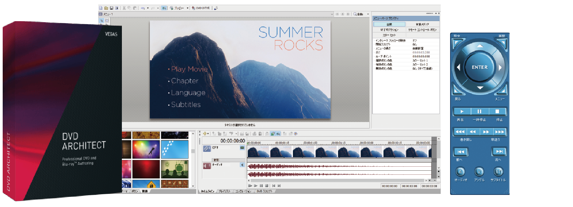The height and width of the screenshot is (207, 573).
Task: Select the Language menu item in the preview
Action: point(188,93)
